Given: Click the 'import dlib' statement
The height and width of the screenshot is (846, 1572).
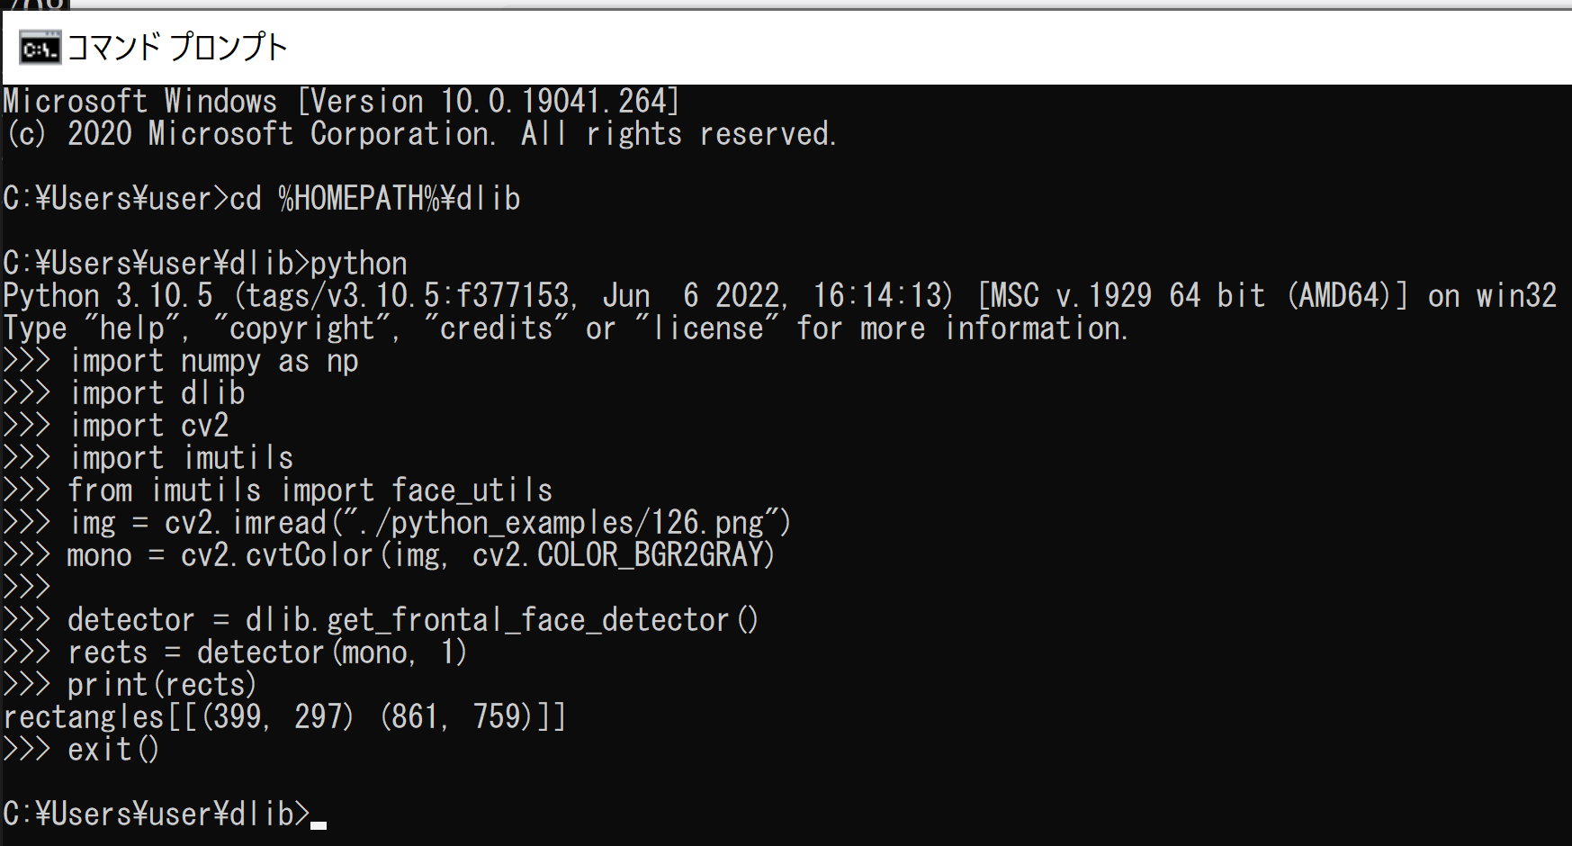Looking at the screenshot, I should pyautogui.click(x=157, y=393).
